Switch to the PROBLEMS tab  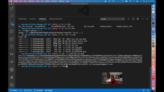(x=22, y=19)
